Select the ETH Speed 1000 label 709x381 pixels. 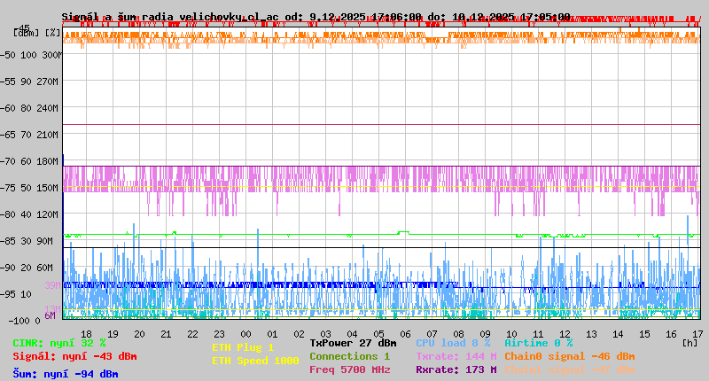(x=255, y=361)
